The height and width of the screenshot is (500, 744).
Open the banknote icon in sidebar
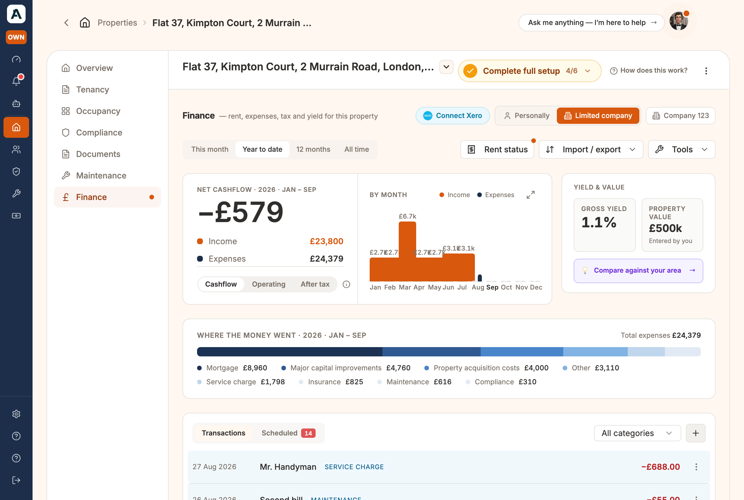16,216
